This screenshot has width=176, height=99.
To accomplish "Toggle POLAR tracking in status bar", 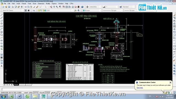I will point(42,93).
